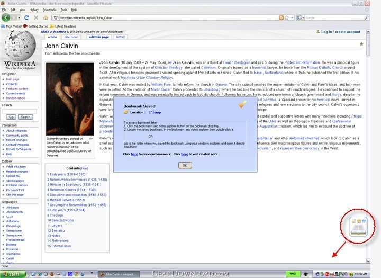This screenshot has width=381, height=278.
Task: Open the Windows start button
Action: point(13,274)
